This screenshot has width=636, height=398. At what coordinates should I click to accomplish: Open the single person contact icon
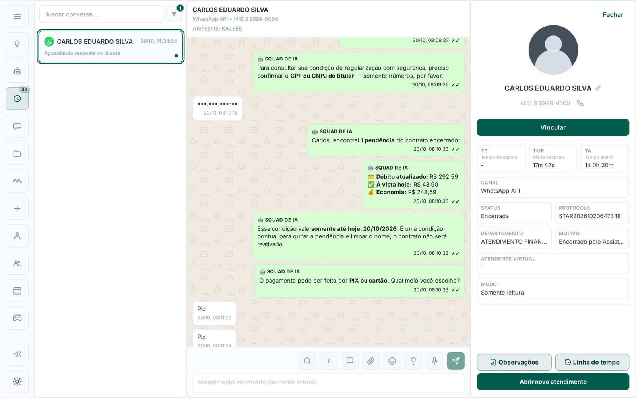(x=17, y=236)
